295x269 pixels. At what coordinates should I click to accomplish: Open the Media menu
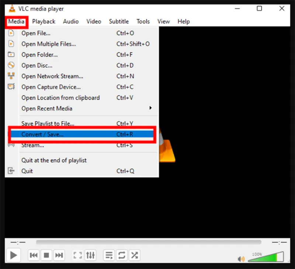[16, 21]
